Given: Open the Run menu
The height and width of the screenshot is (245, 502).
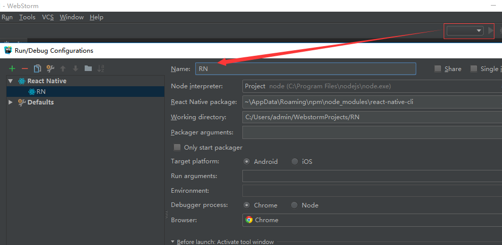Looking at the screenshot, I should [7, 17].
